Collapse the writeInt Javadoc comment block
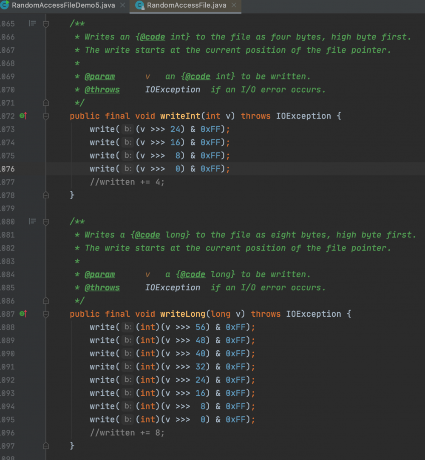425x460 pixels. pos(46,24)
